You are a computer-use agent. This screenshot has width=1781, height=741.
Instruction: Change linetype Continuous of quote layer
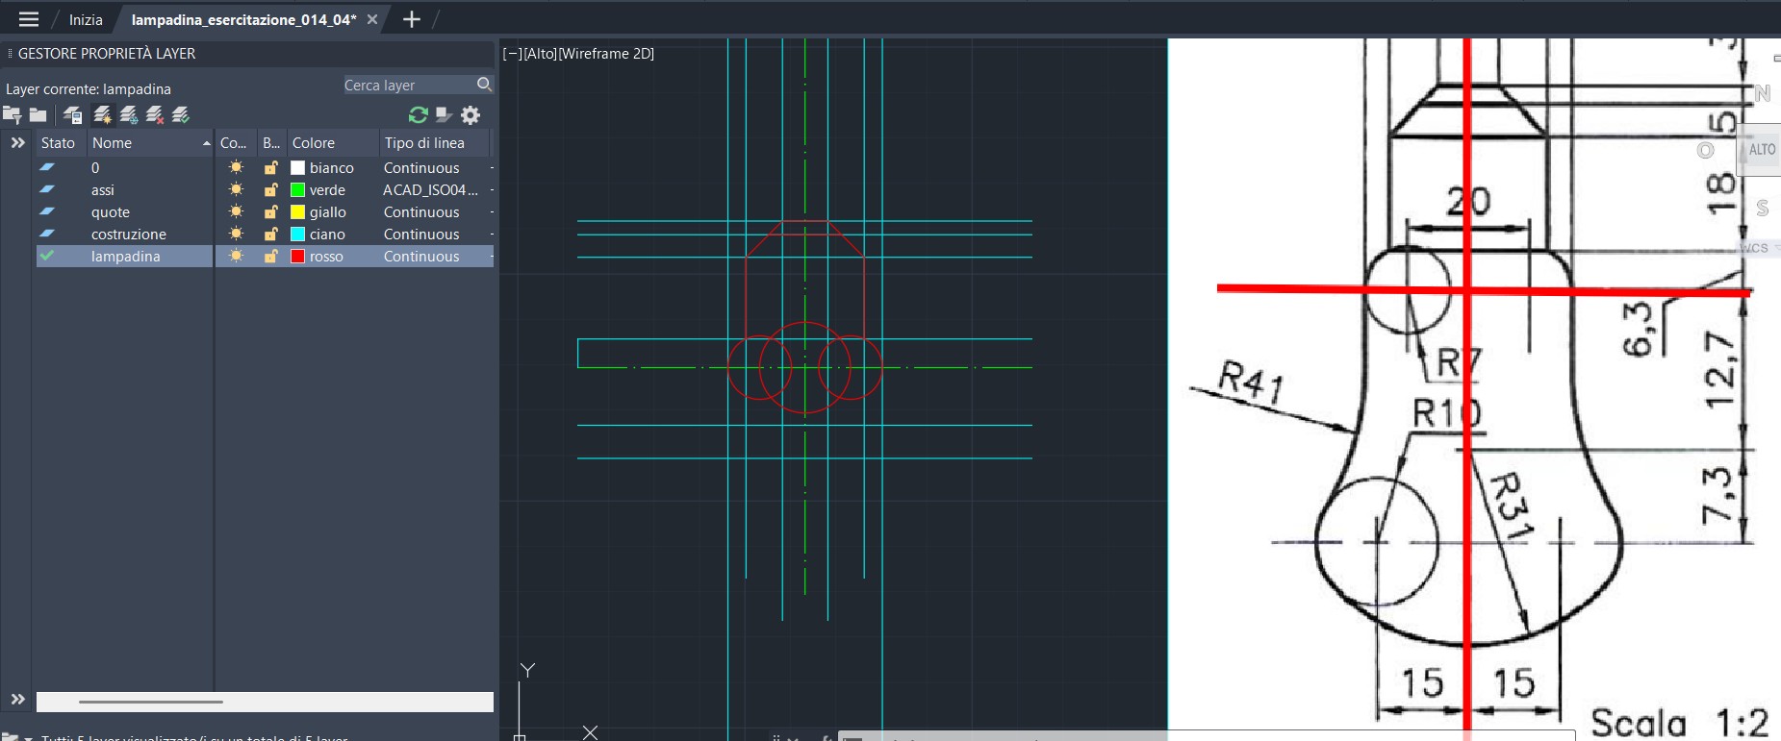click(x=421, y=212)
